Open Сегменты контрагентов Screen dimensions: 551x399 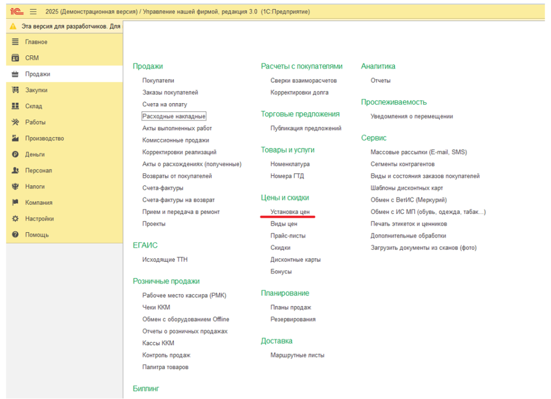[402, 164]
